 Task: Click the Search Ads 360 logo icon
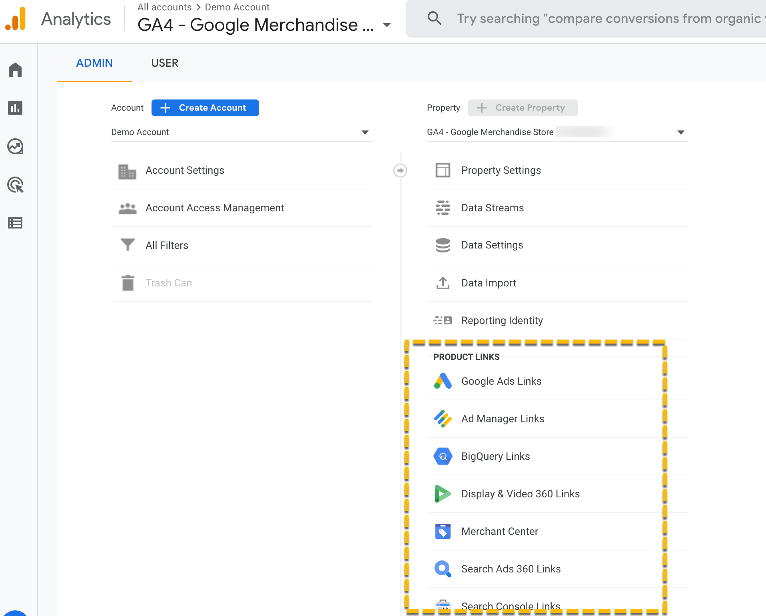coord(443,569)
